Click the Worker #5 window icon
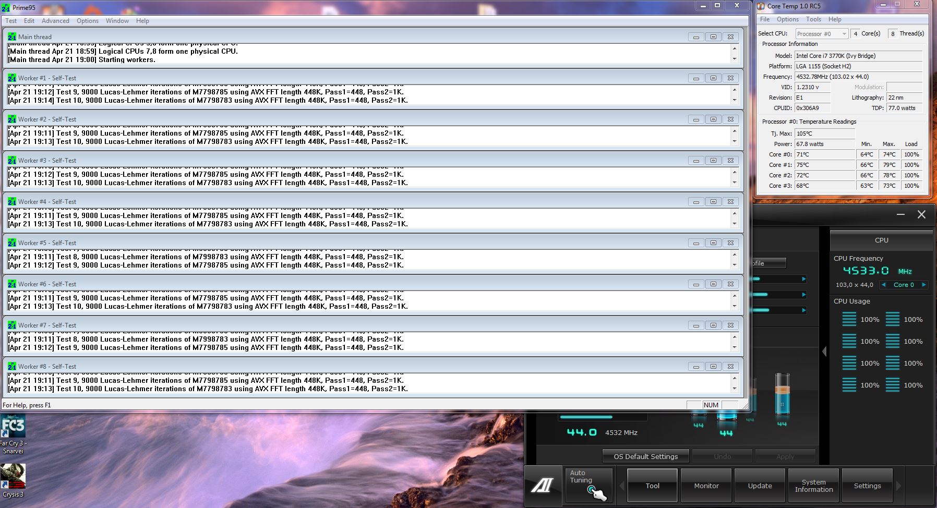 click(12, 243)
